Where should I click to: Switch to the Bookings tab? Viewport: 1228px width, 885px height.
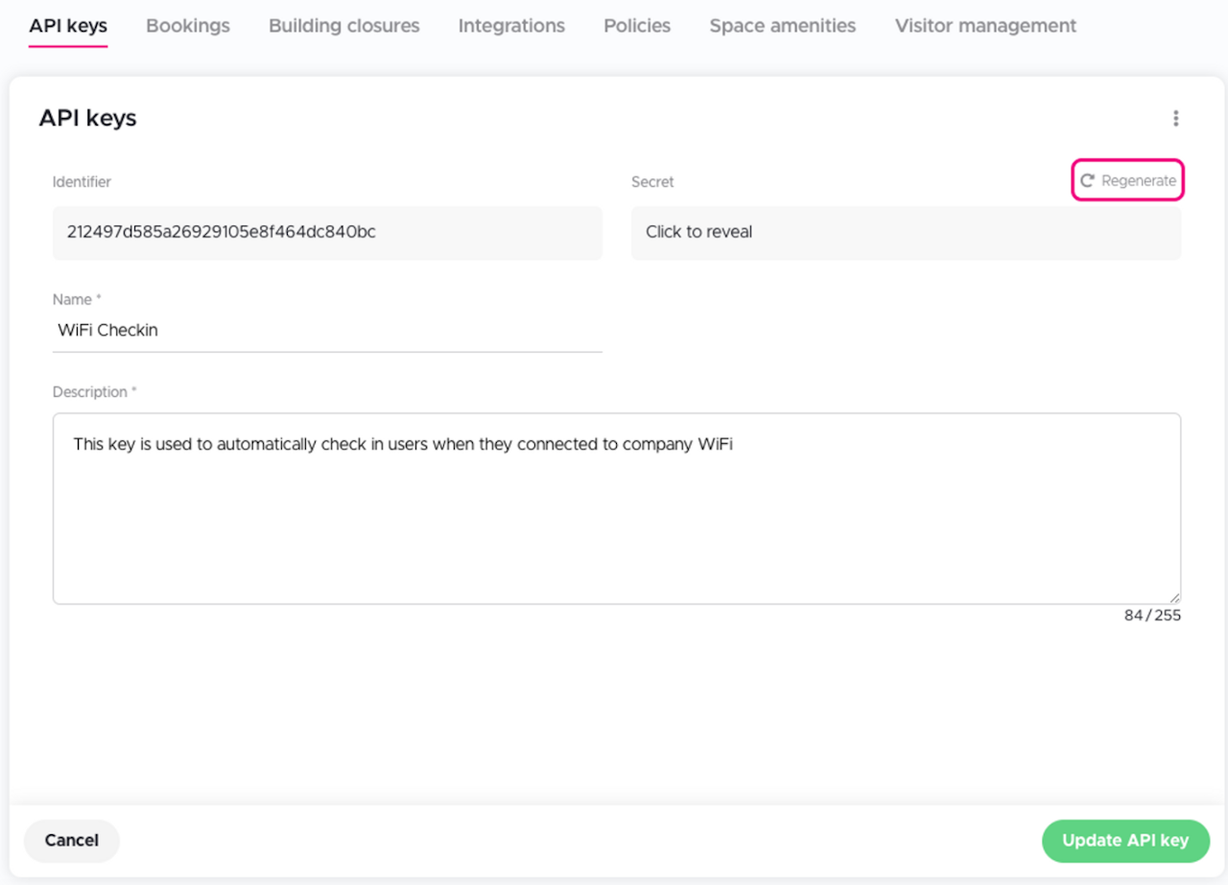tap(188, 26)
